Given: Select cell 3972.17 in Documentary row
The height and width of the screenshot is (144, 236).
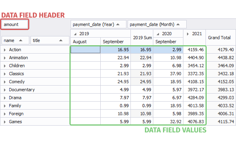Looking at the screenshot, I should [x=194, y=90].
